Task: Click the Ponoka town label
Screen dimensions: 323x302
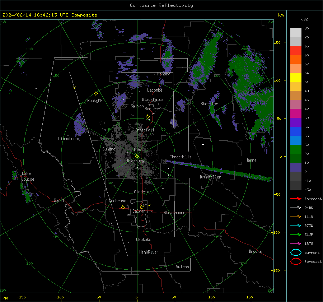Action: click(x=164, y=74)
